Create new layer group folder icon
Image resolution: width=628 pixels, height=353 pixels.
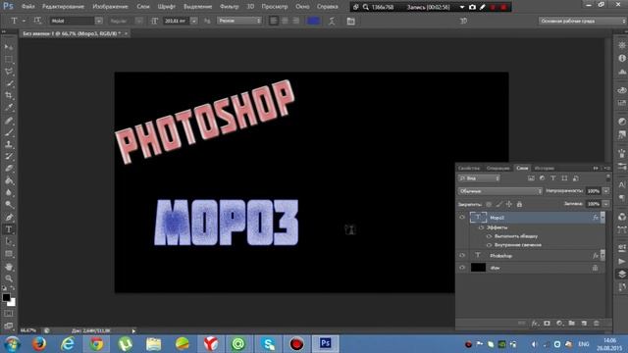click(x=571, y=323)
